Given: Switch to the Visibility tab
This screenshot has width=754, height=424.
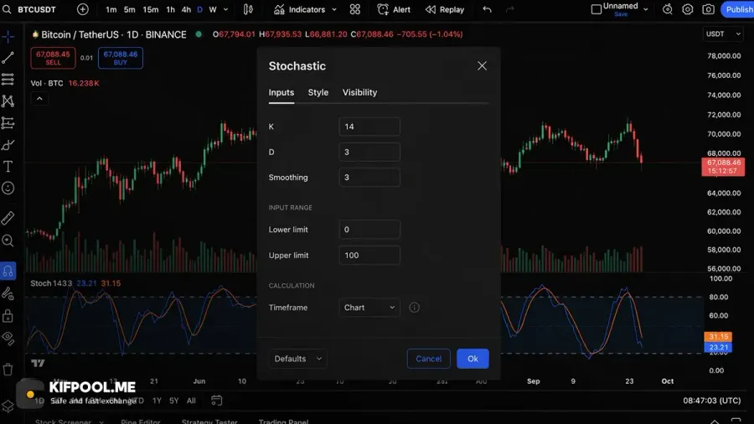Looking at the screenshot, I should (359, 92).
